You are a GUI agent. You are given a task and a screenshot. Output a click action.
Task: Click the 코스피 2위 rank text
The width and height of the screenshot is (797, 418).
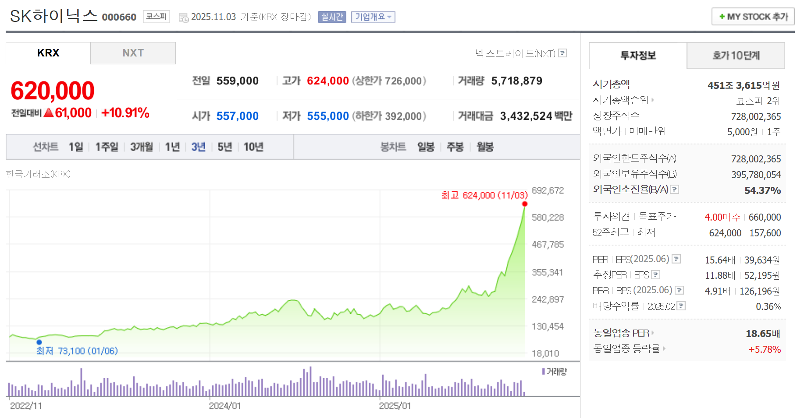758,101
